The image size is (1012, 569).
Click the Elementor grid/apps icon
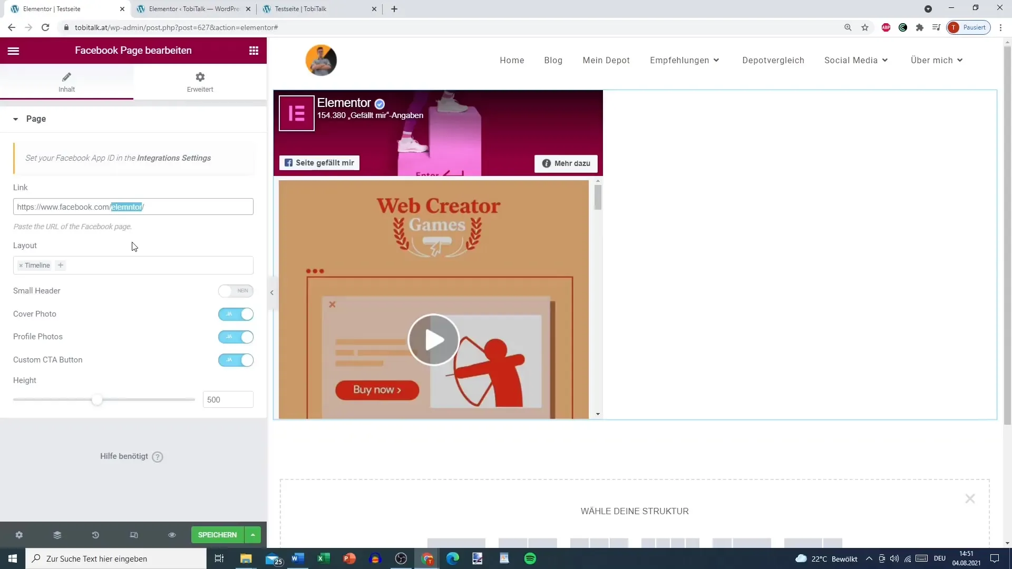click(254, 50)
